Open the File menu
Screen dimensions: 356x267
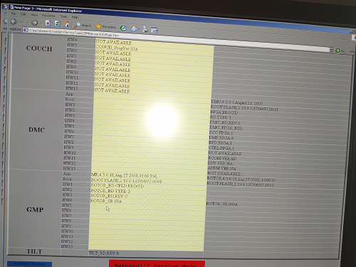click(x=14, y=14)
